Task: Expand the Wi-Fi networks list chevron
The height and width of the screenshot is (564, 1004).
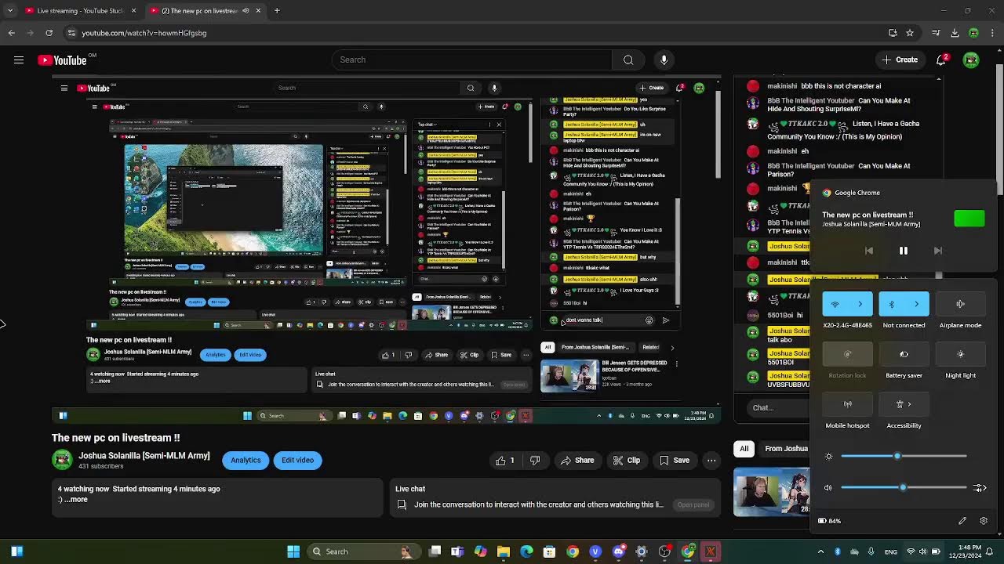Action: click(x=860, y=304)
